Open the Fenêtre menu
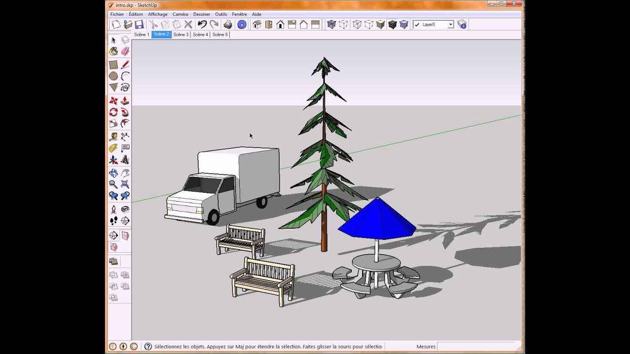630x354 pixels. tap(240, 14)
